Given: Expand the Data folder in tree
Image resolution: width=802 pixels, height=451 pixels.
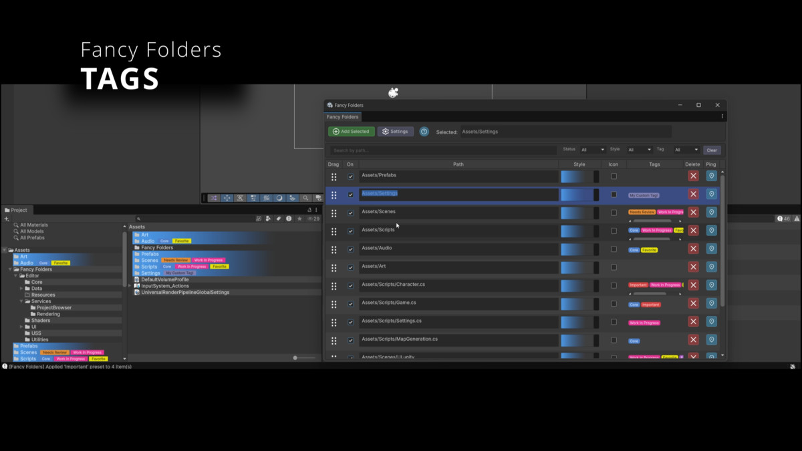Looking at the screenshot, I should (x=21, y=289).
